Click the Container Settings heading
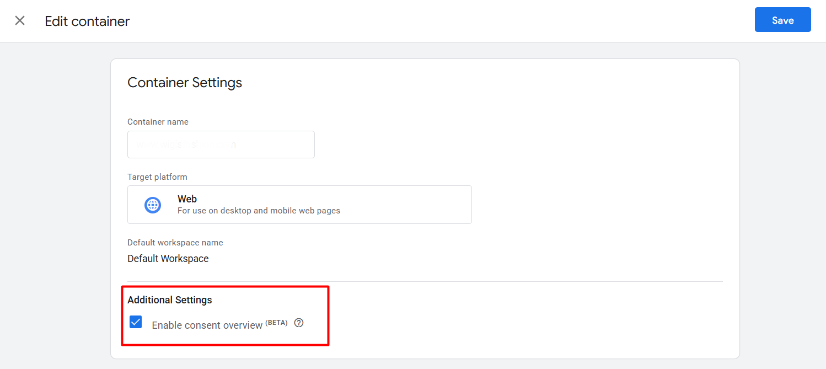 [185, 83]
